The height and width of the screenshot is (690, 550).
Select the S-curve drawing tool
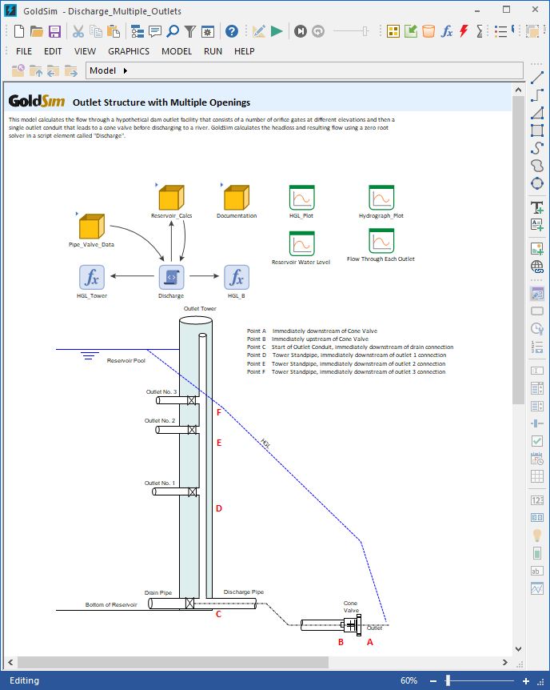[537, 148]
